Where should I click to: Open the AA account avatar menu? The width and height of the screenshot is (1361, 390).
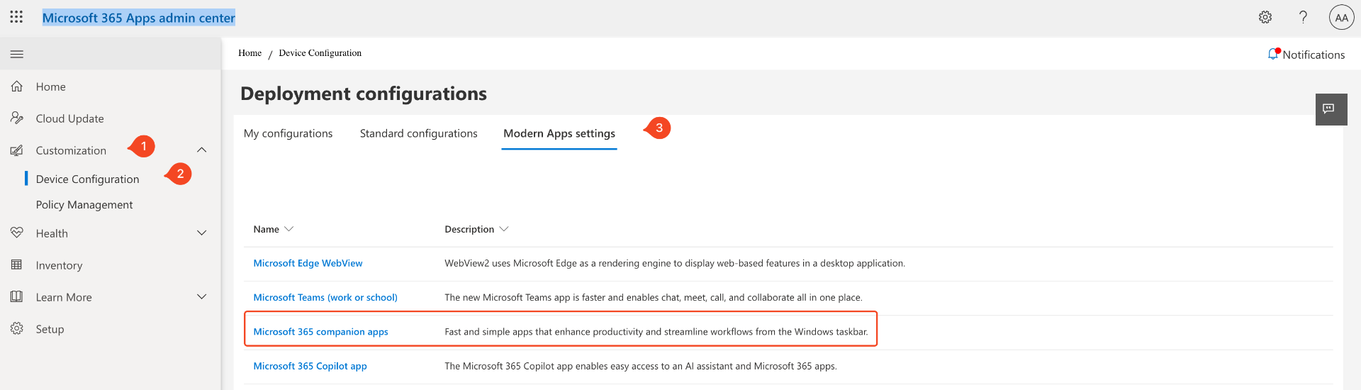coord(1341,18)
